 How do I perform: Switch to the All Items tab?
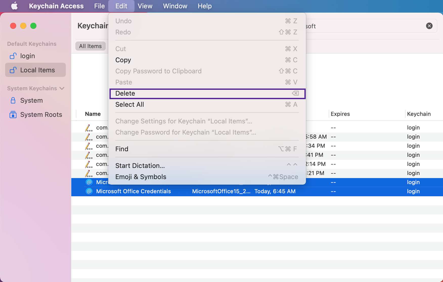pos(90,46)
